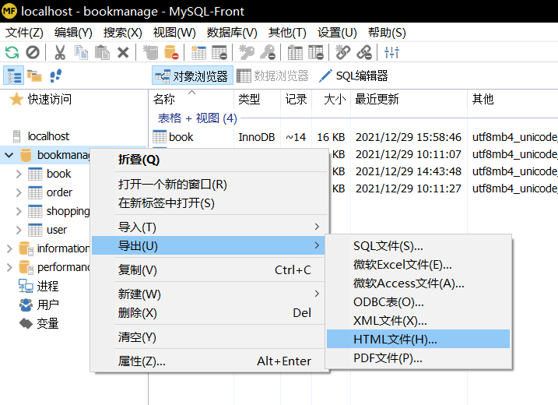Expand the book table tree node
Viewport: 558px width, 405px height.
point(19,174)
